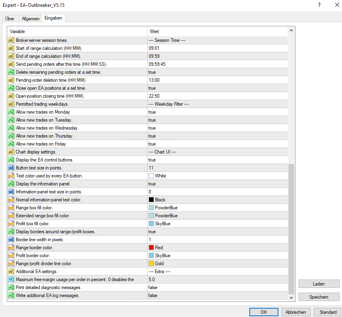Viewport: 342px width, 317px height.
Task: Click the icon next to Start of range calculation
Action: pos(11,48)
